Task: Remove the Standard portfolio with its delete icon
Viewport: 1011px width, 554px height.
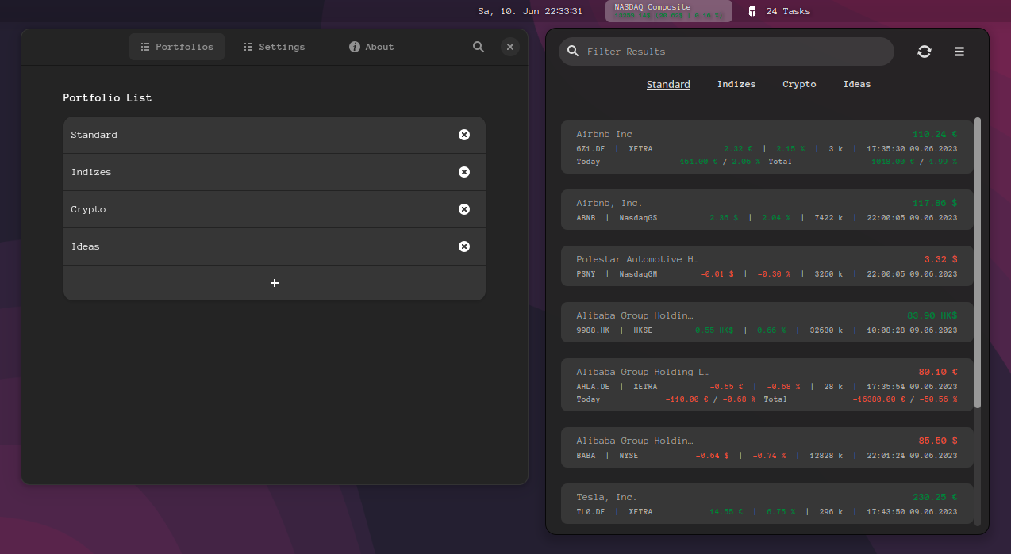Action: (x=464, y=135)
